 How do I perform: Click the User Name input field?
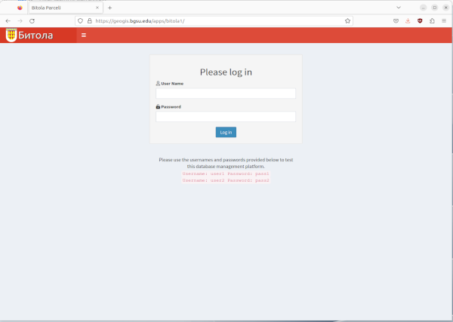point(225,94)
